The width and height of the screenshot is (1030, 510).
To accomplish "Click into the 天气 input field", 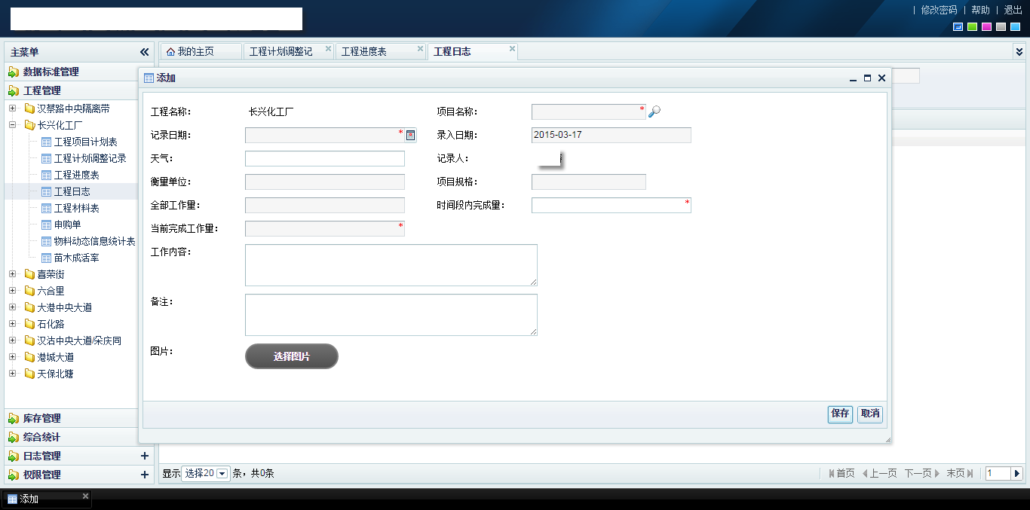I will 324,158.
